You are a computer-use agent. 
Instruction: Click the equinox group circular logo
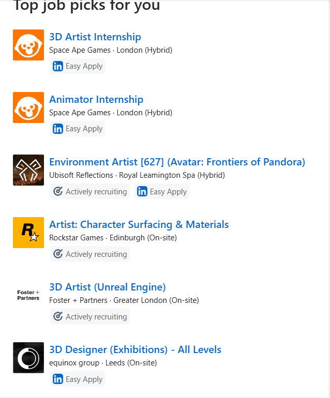(28, 358)
